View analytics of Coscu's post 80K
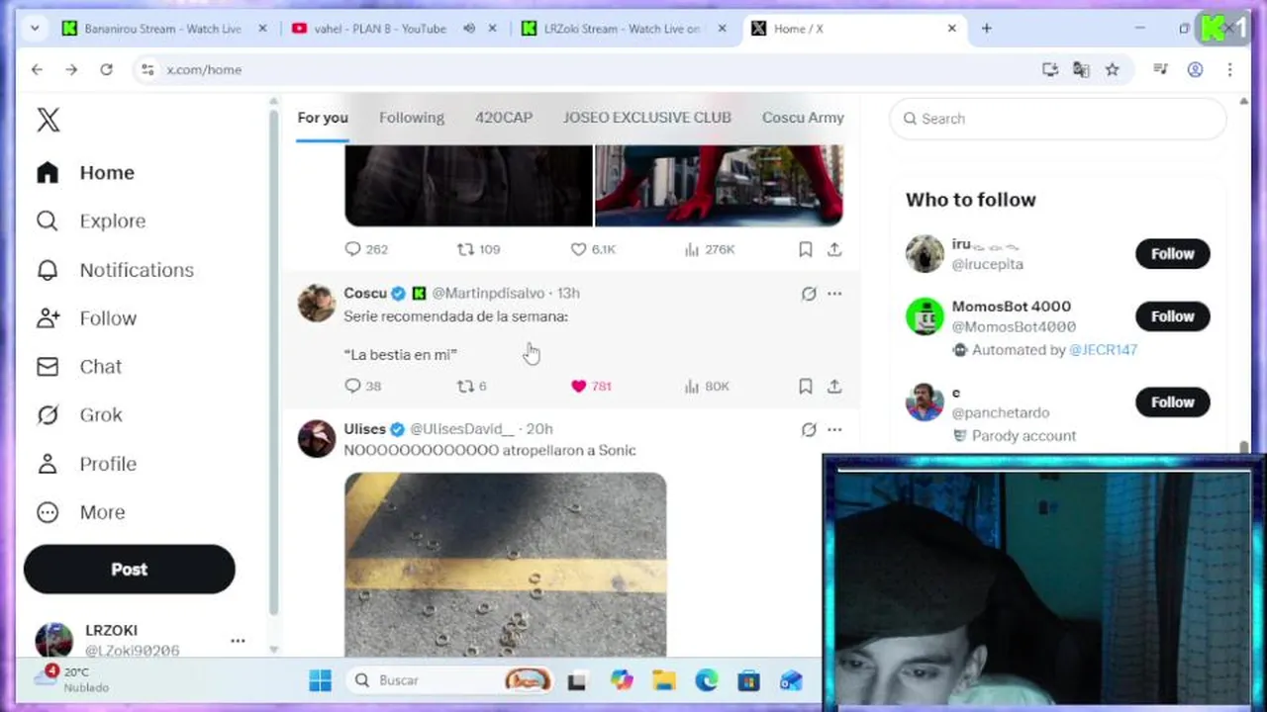Viewport: 1267px width, 712px height. coord(707,387)
